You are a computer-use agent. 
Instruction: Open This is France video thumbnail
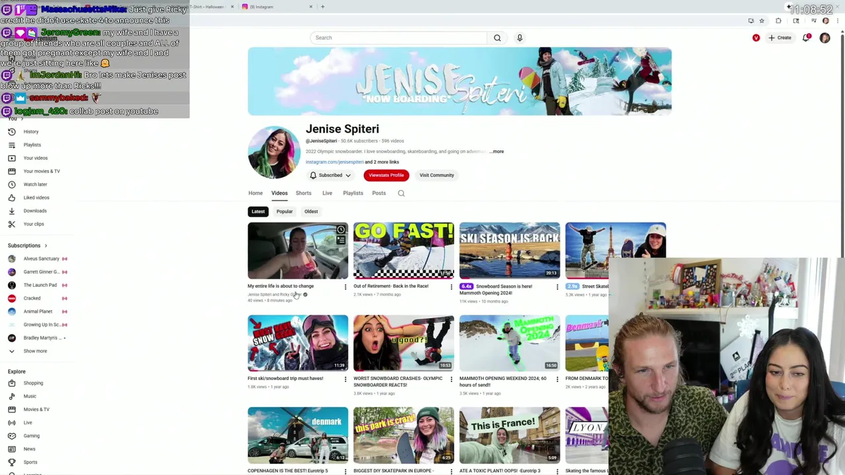coord(510,435)
